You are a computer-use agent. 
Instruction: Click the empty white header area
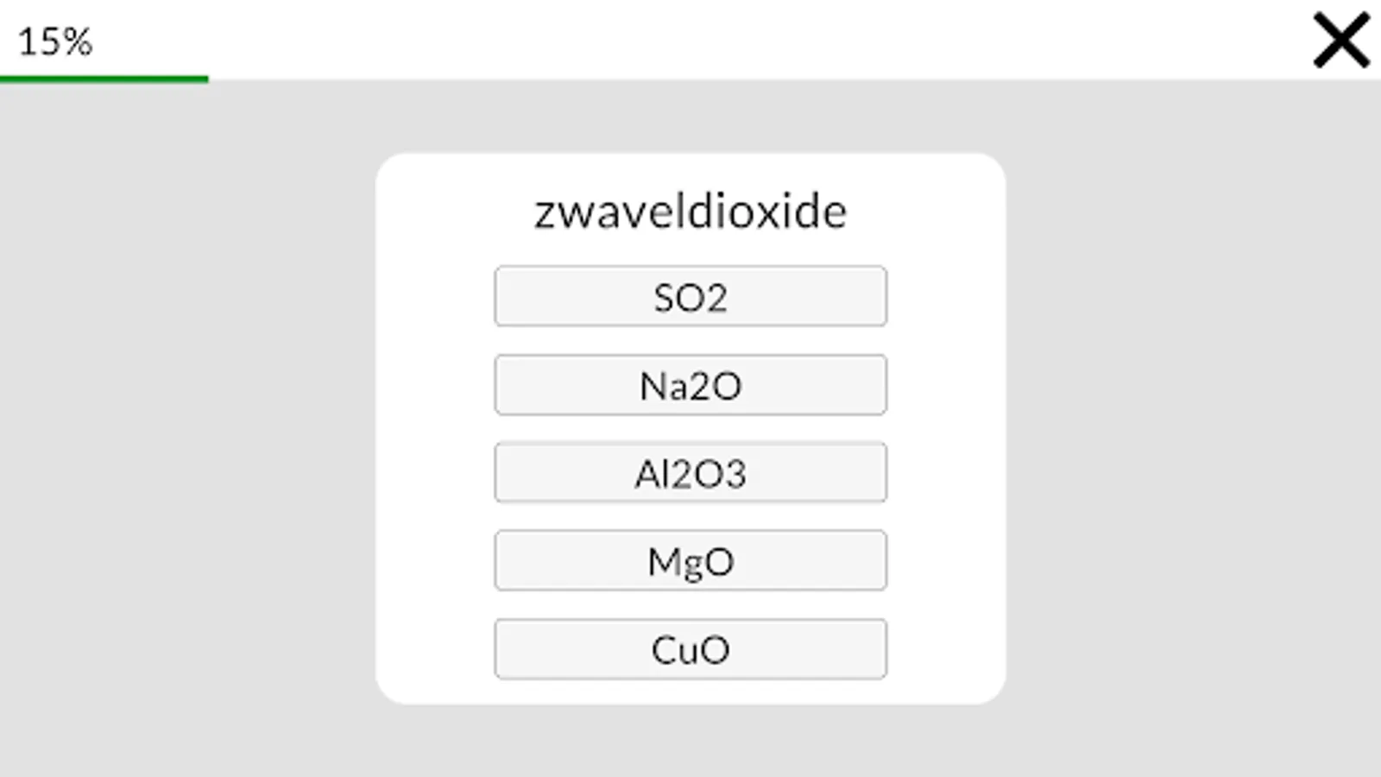[x=690, y=39]
